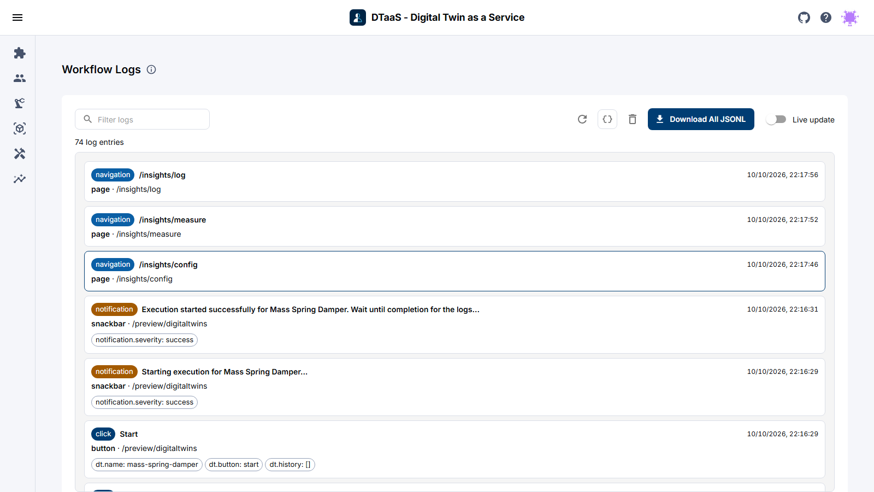Select the dt.history: [] chip
The height and width of the screenshot is (492, 874).
click(290, 465)
